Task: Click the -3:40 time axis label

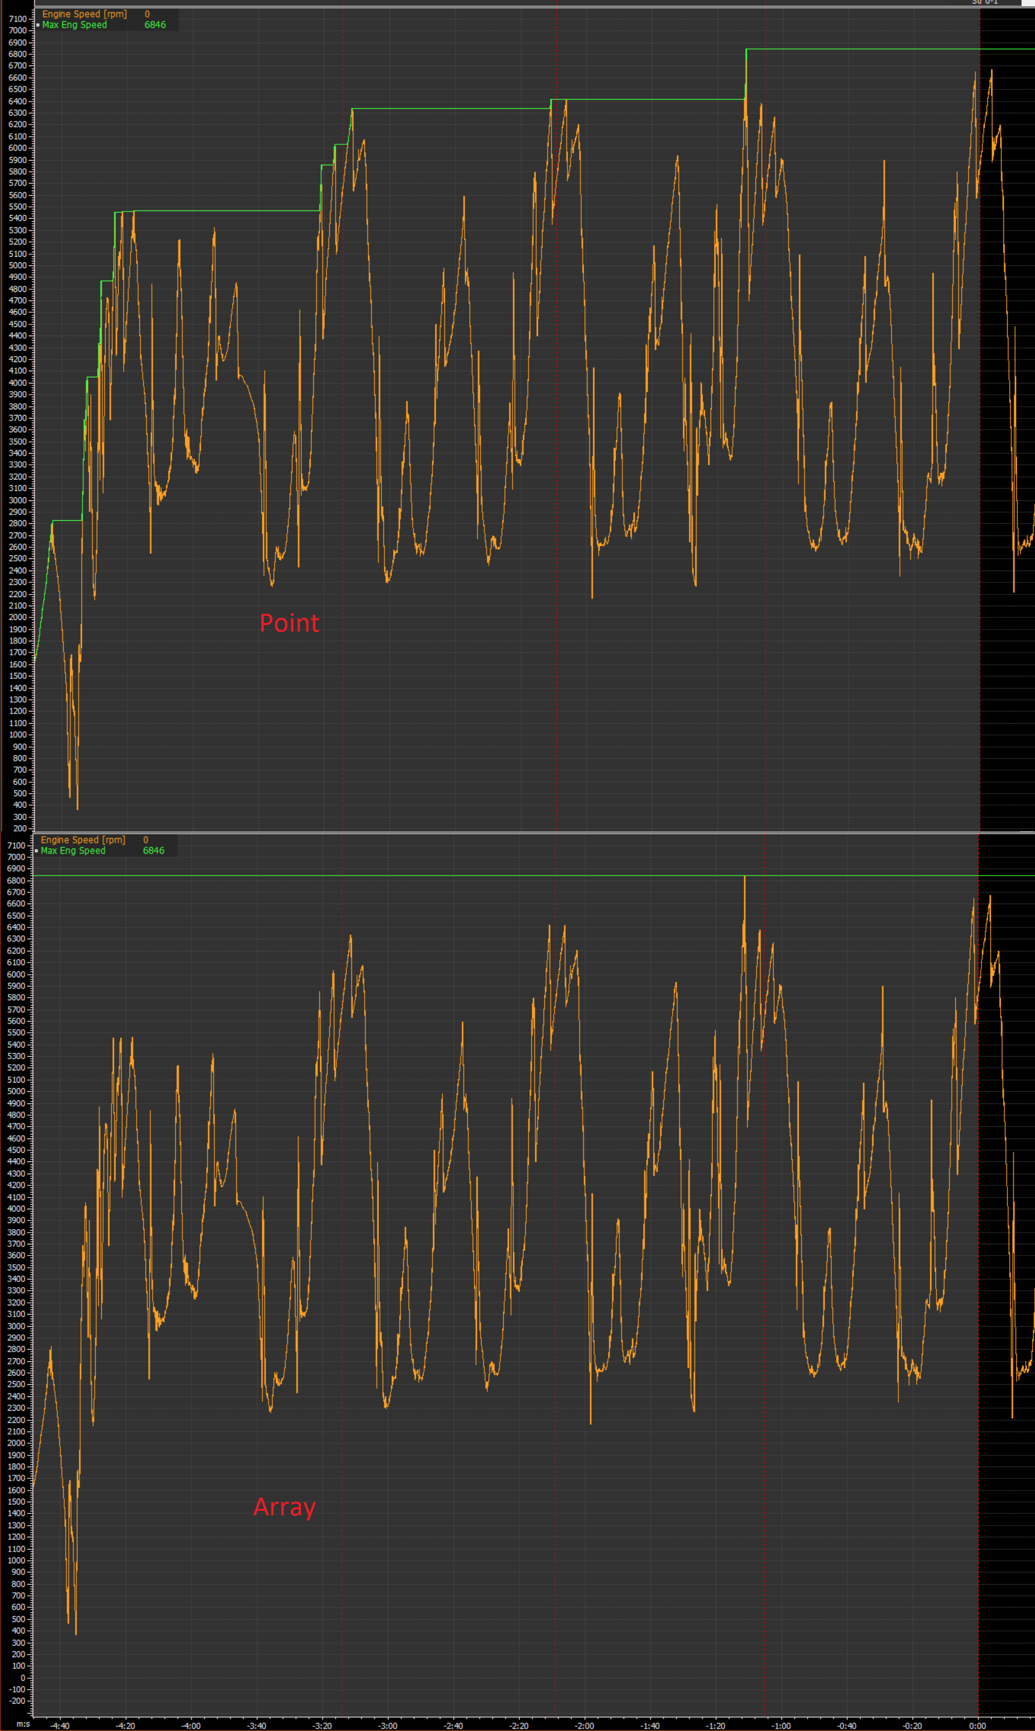Action: tap(257, 1725)
